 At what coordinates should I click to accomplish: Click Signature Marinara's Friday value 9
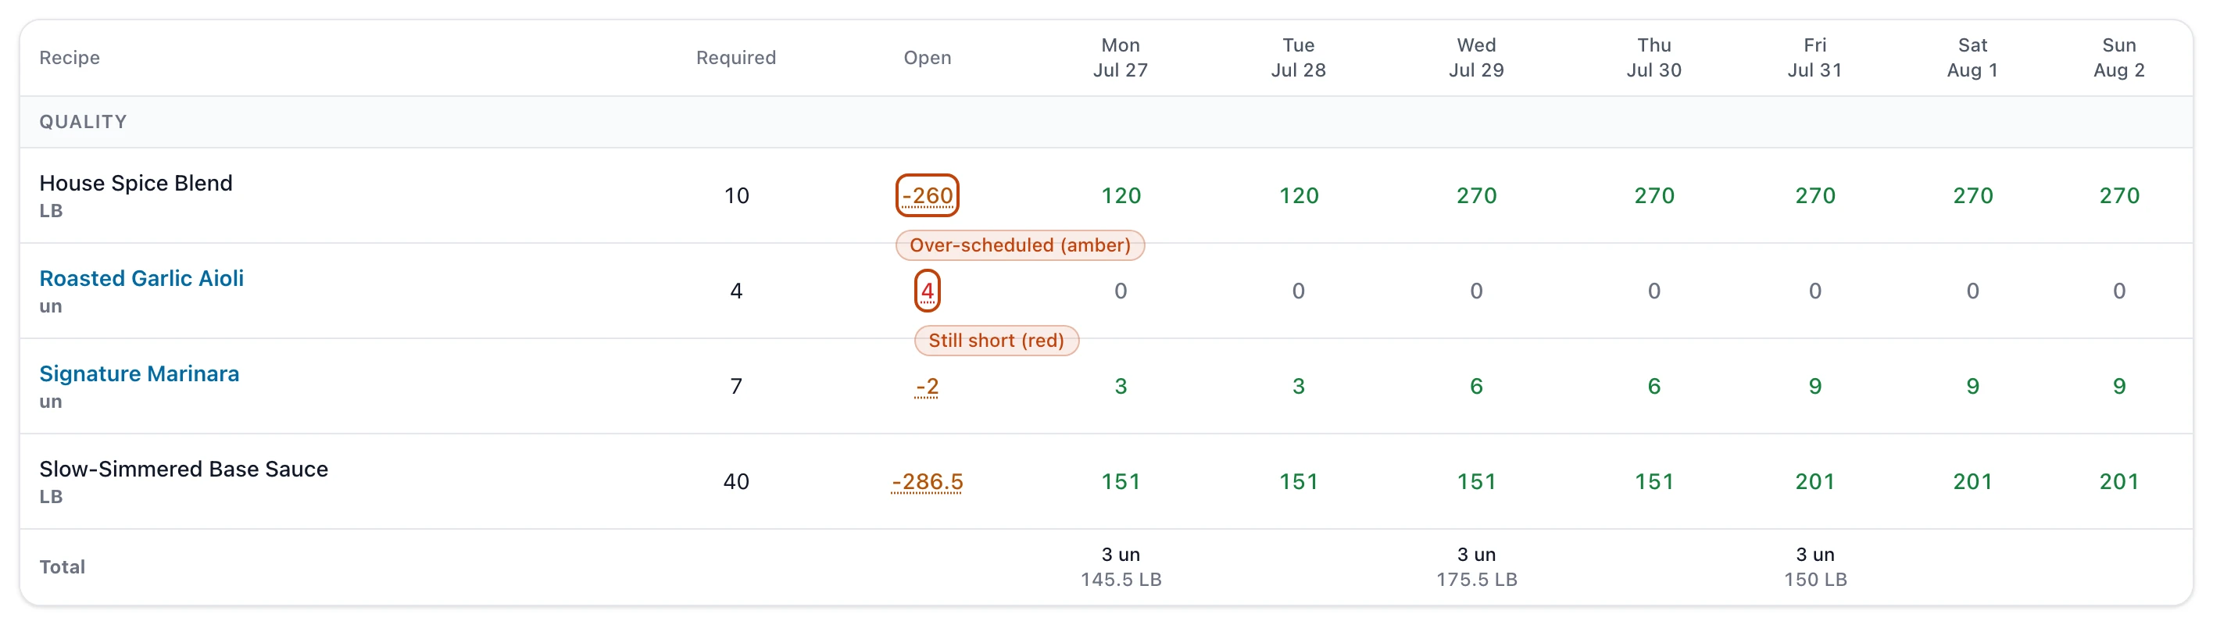coord(1814,387)
